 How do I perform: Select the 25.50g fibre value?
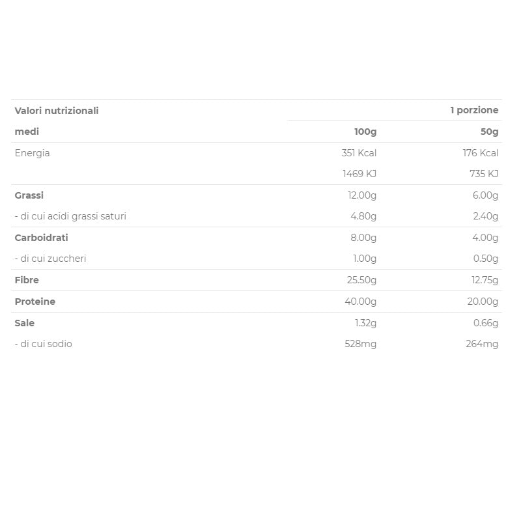[x=361, y=280]
